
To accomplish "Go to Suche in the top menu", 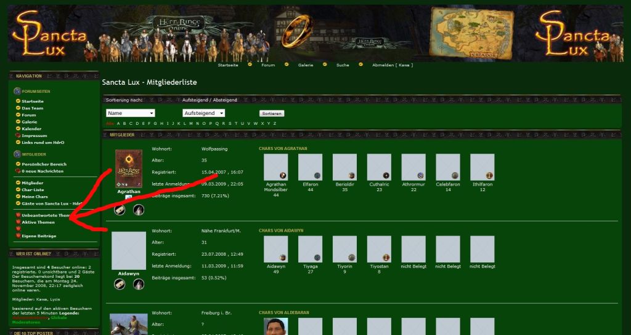I will (343, 65).
